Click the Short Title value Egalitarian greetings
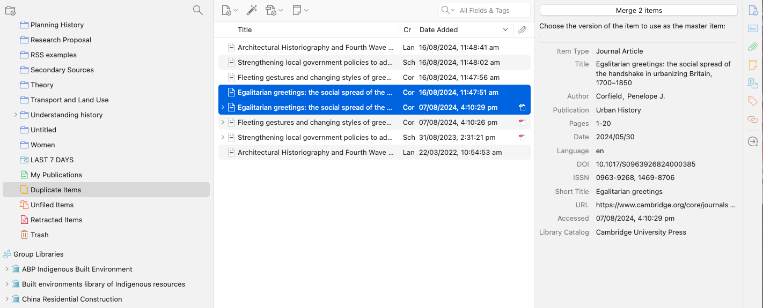The height and width of the screenshot is (308, 763). pos(629,191)
